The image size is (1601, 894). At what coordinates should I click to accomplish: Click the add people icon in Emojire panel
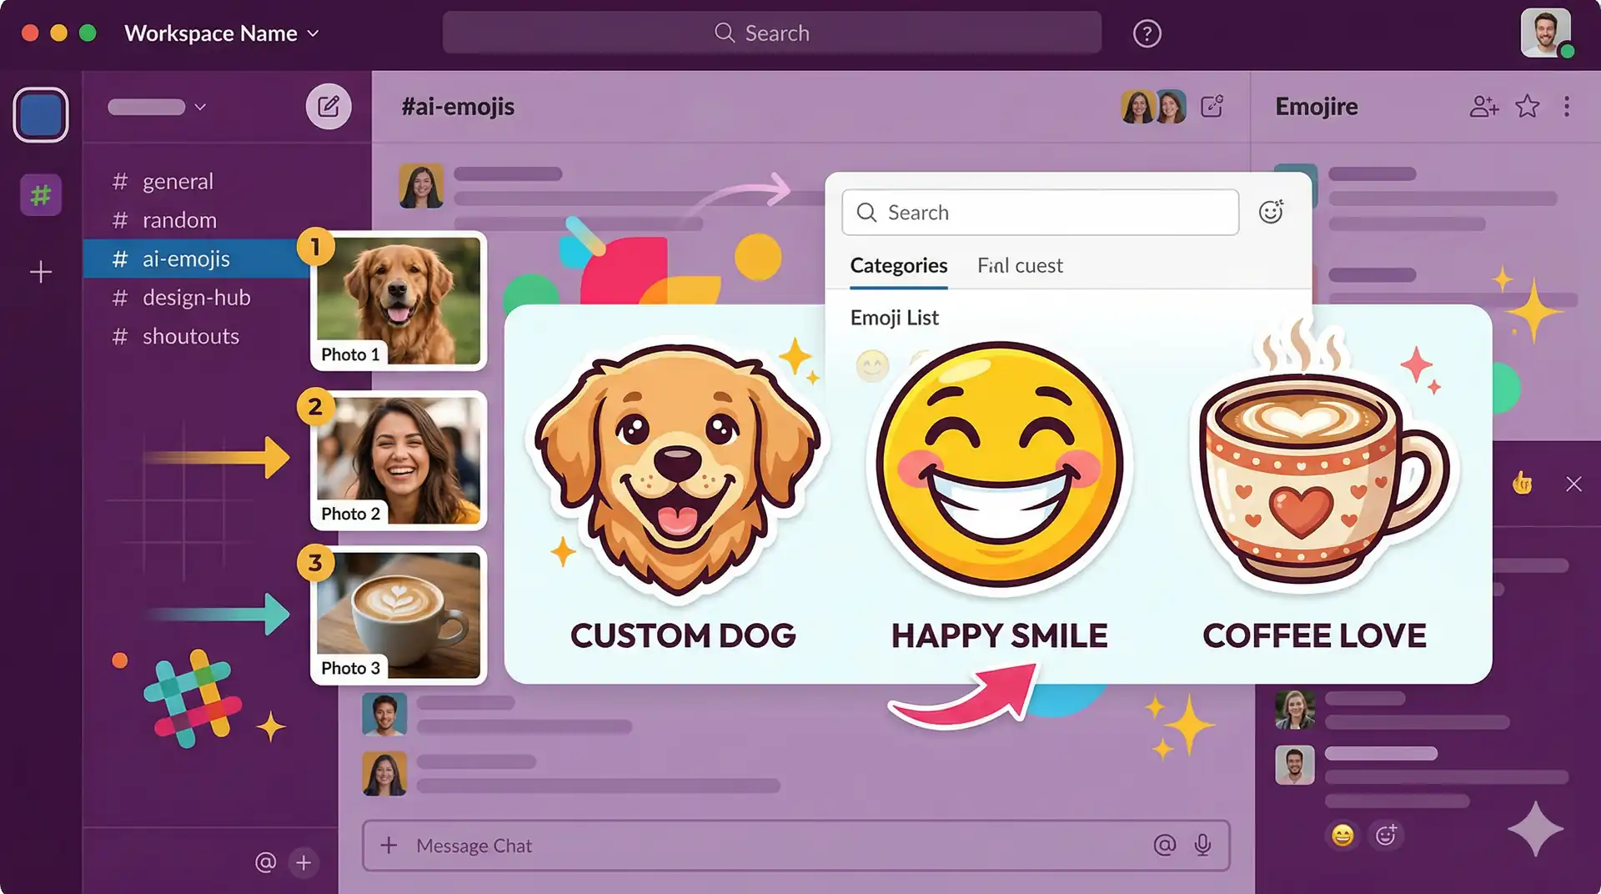pos(1483,107)
